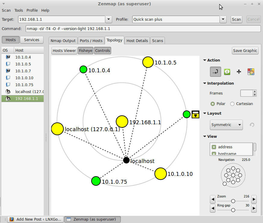
Task: Open the Symmetric layout dropdown
Action: coord(226,125)
